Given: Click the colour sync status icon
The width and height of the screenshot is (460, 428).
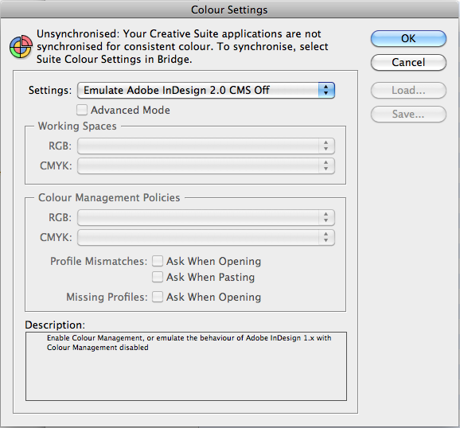Looking at the screenshot, I should 21,46.
